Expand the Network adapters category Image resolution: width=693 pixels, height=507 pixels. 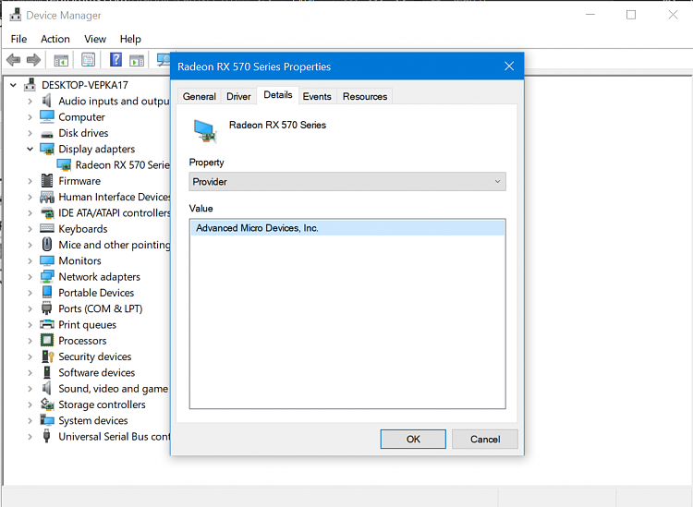pyautogui.click(x=30, y=277)
